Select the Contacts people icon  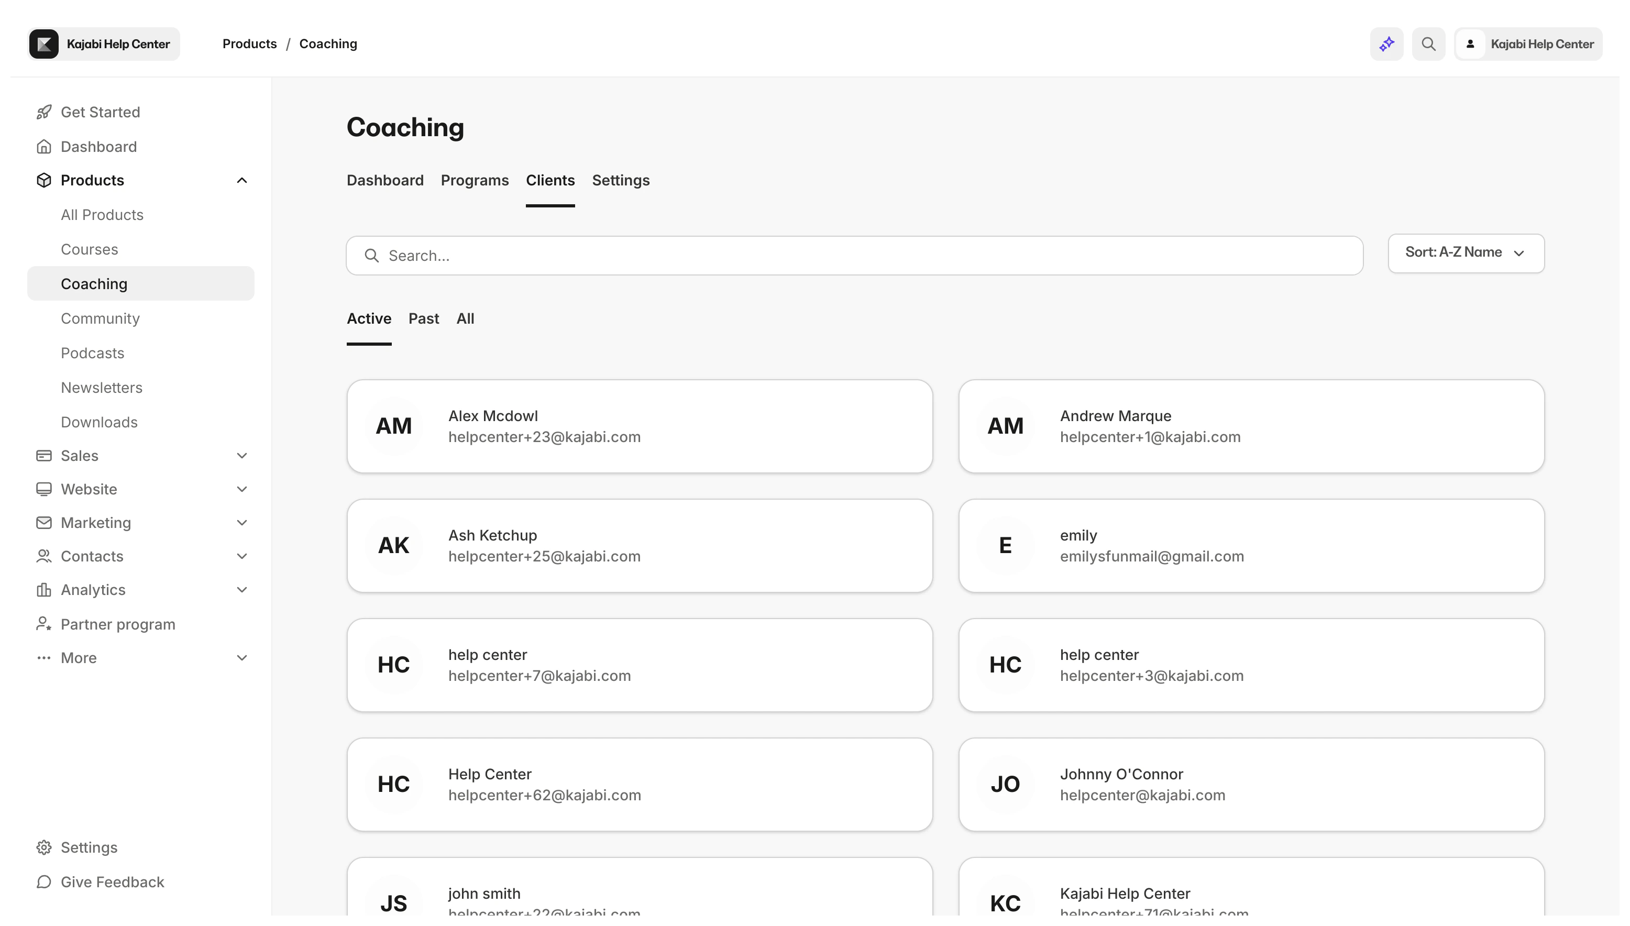(x=43, y=556)
